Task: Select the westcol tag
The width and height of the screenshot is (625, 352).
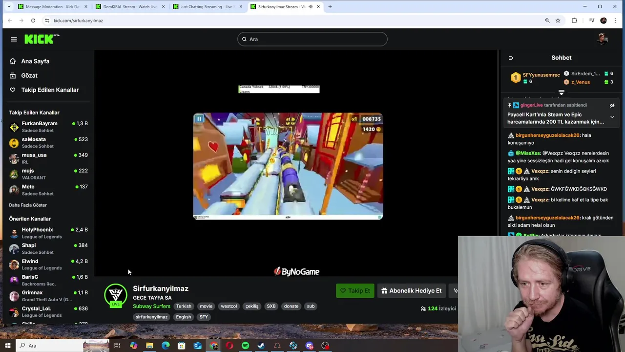Action: [x=229, y=306]
